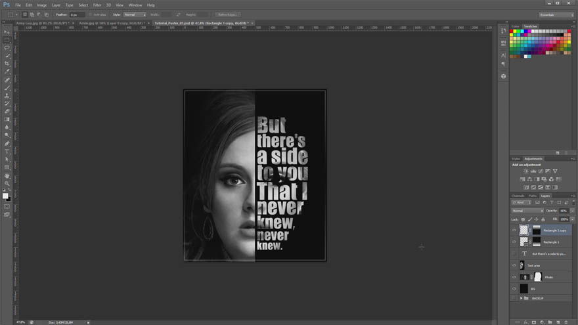Select the Lasso tool
Screen dimensions: 578x325
point(7,48)
